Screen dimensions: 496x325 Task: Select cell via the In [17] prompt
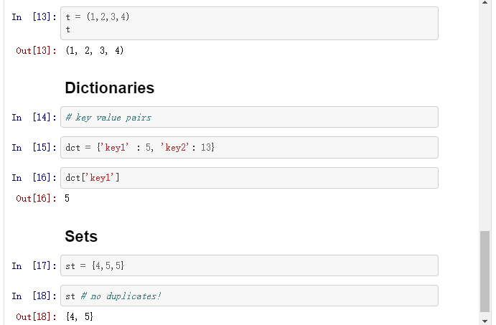tap(33, 265)
